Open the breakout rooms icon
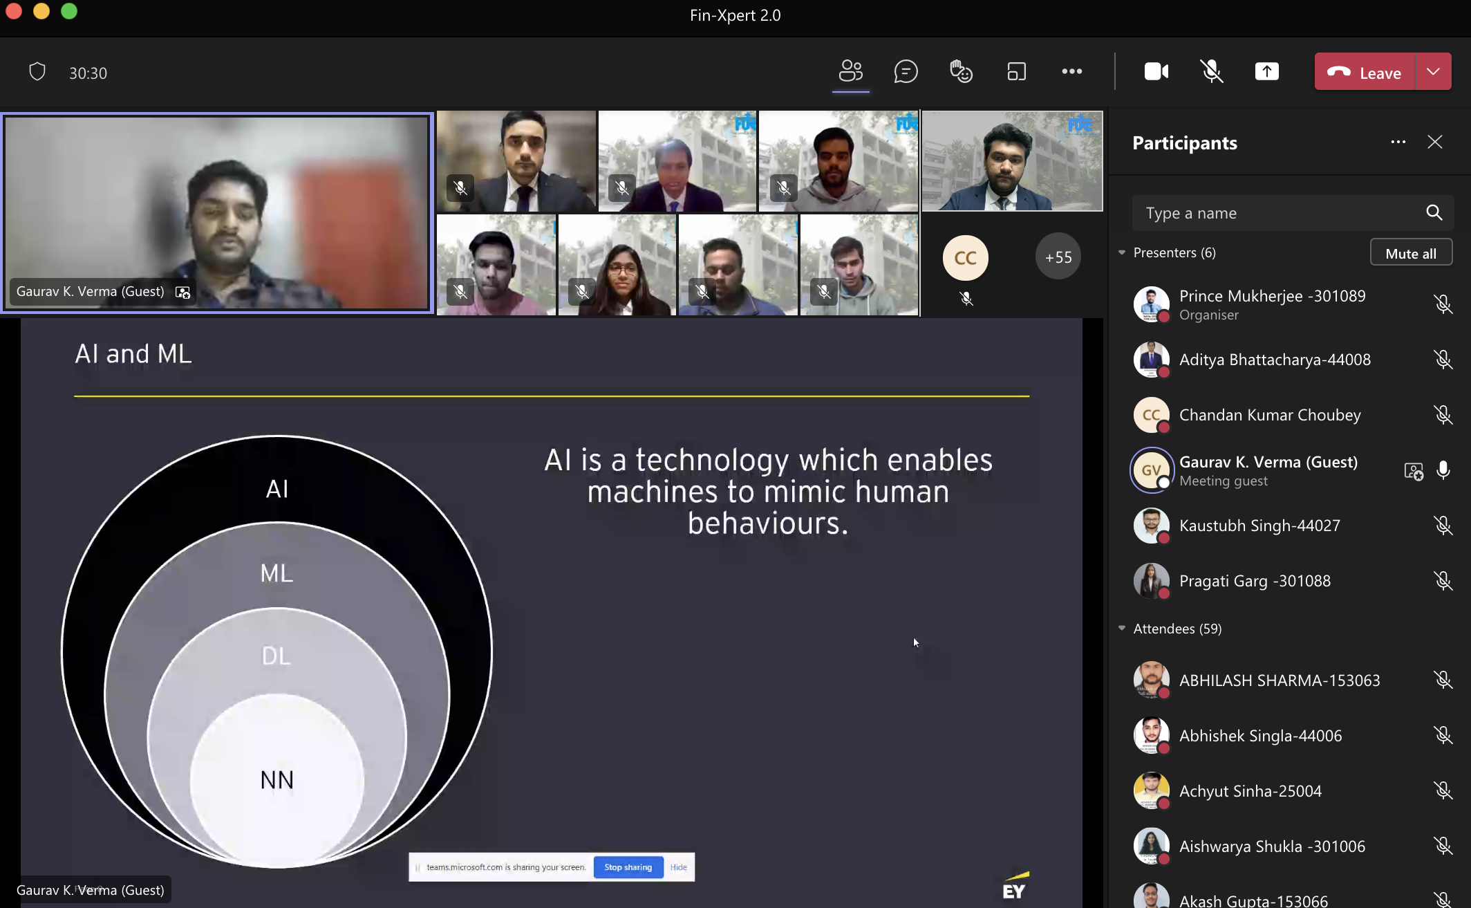This screenshot has width=1471, height=908. point(1017,71)
